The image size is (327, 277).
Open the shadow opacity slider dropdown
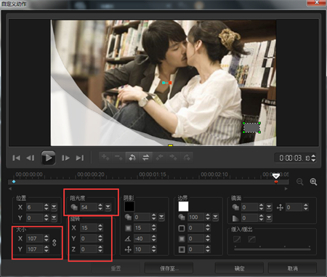(x=161, y=217)
